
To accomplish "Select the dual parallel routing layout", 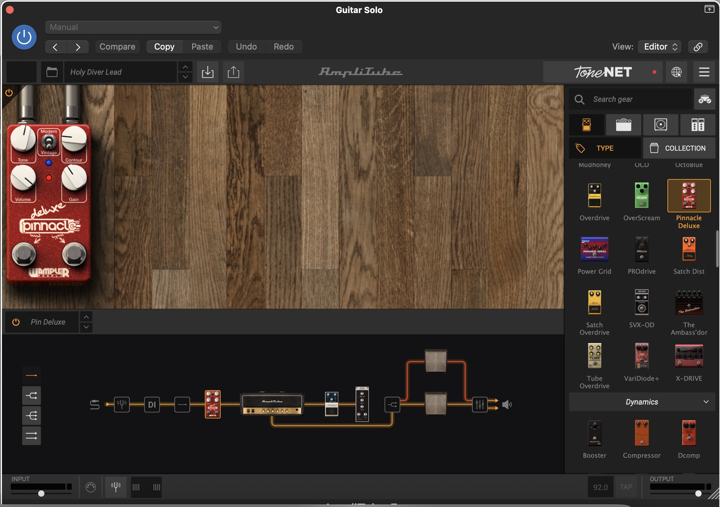I will [x=31, y=436].
